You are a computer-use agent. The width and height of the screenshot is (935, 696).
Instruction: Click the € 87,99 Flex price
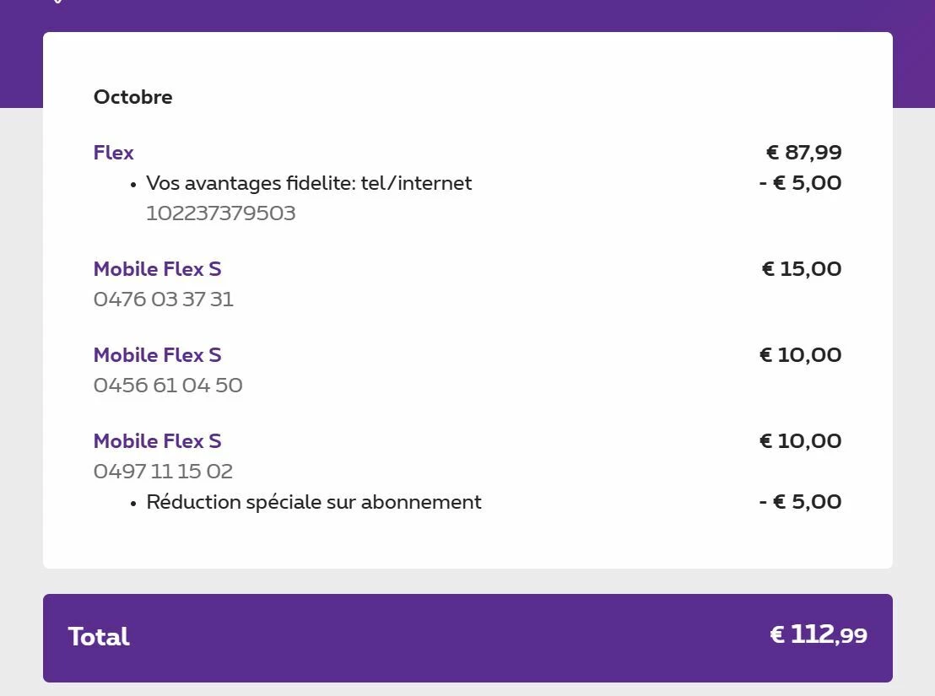click(803, 153)
